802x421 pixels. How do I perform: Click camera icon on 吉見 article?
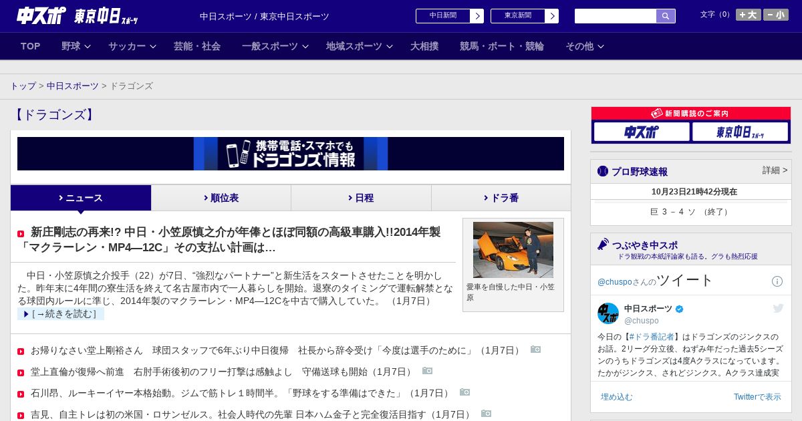pos(486,414)
